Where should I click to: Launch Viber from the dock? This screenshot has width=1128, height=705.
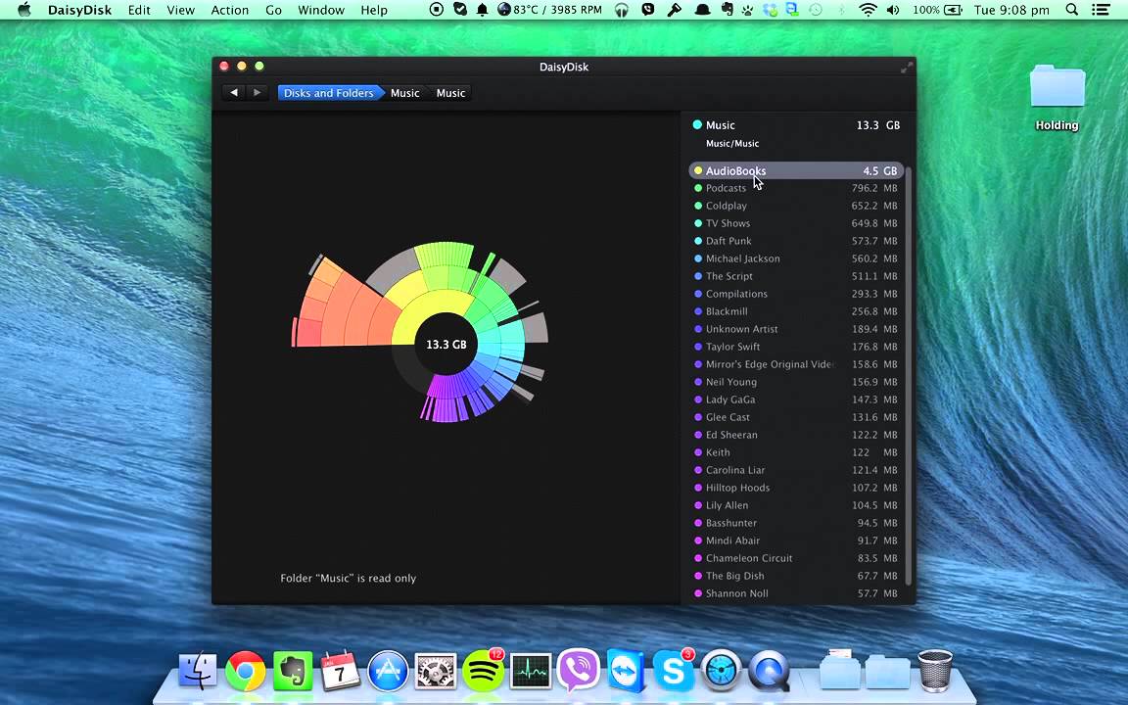point(579,671)
